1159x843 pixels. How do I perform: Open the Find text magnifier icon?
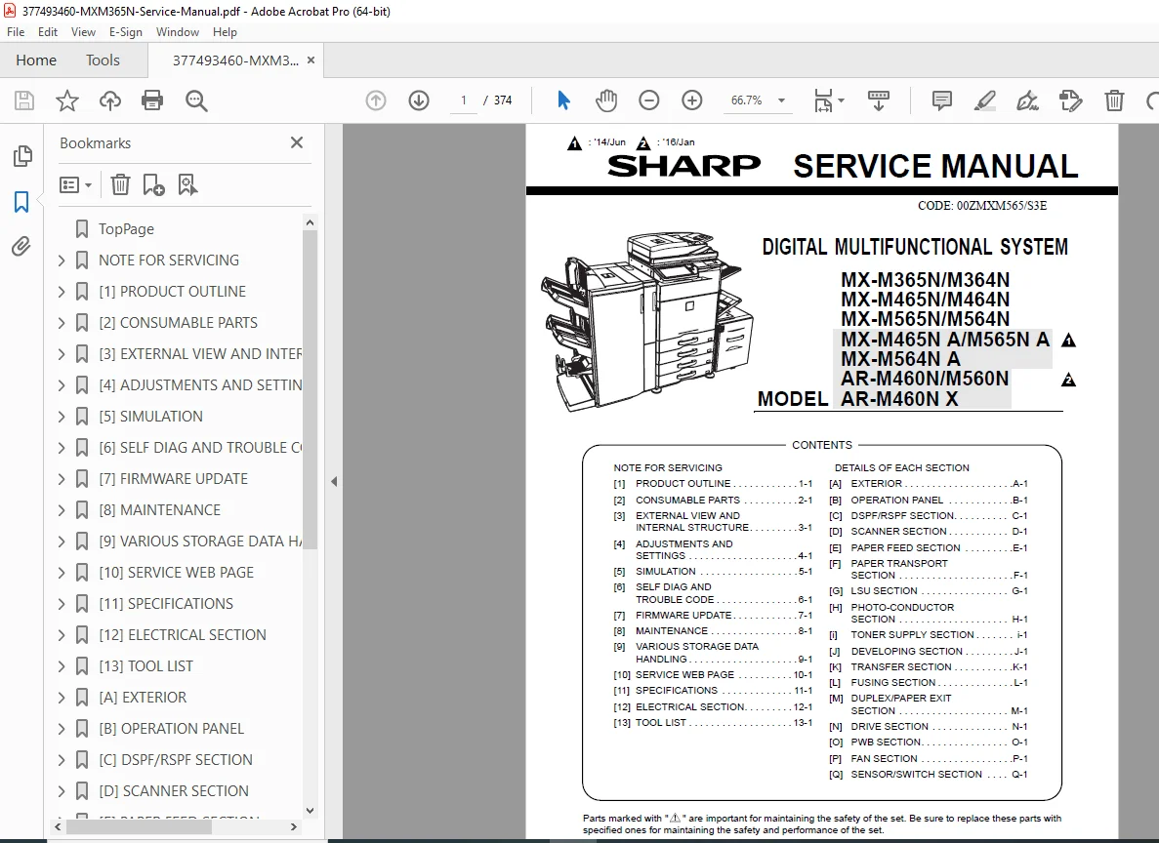pyautogui.click(x=196, y=100)
